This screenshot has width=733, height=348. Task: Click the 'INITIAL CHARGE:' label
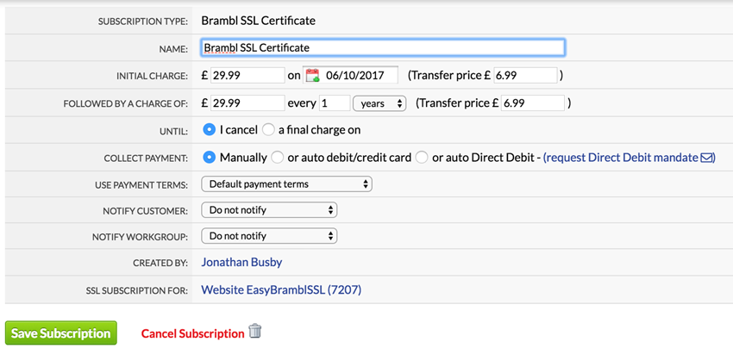(152, 76)
